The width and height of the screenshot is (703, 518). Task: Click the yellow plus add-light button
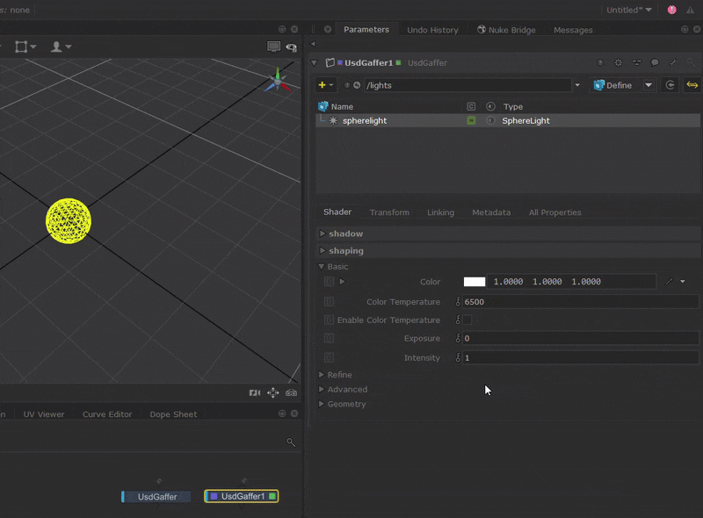pyautogui.click(x=323, y=85)
